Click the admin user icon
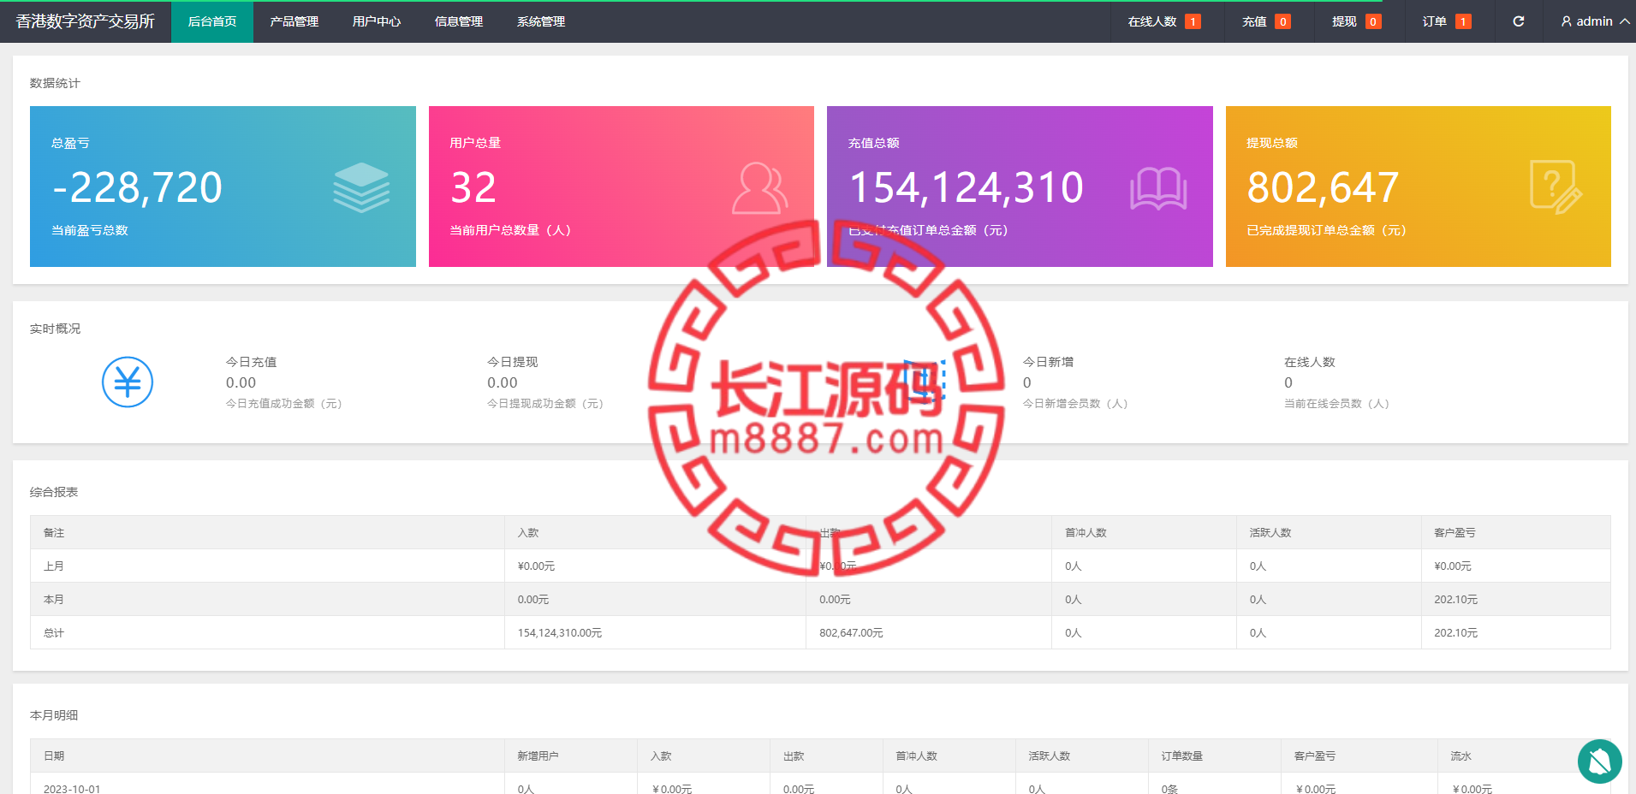This screenshot has height=794, width=1636. tap(1567, 21)
